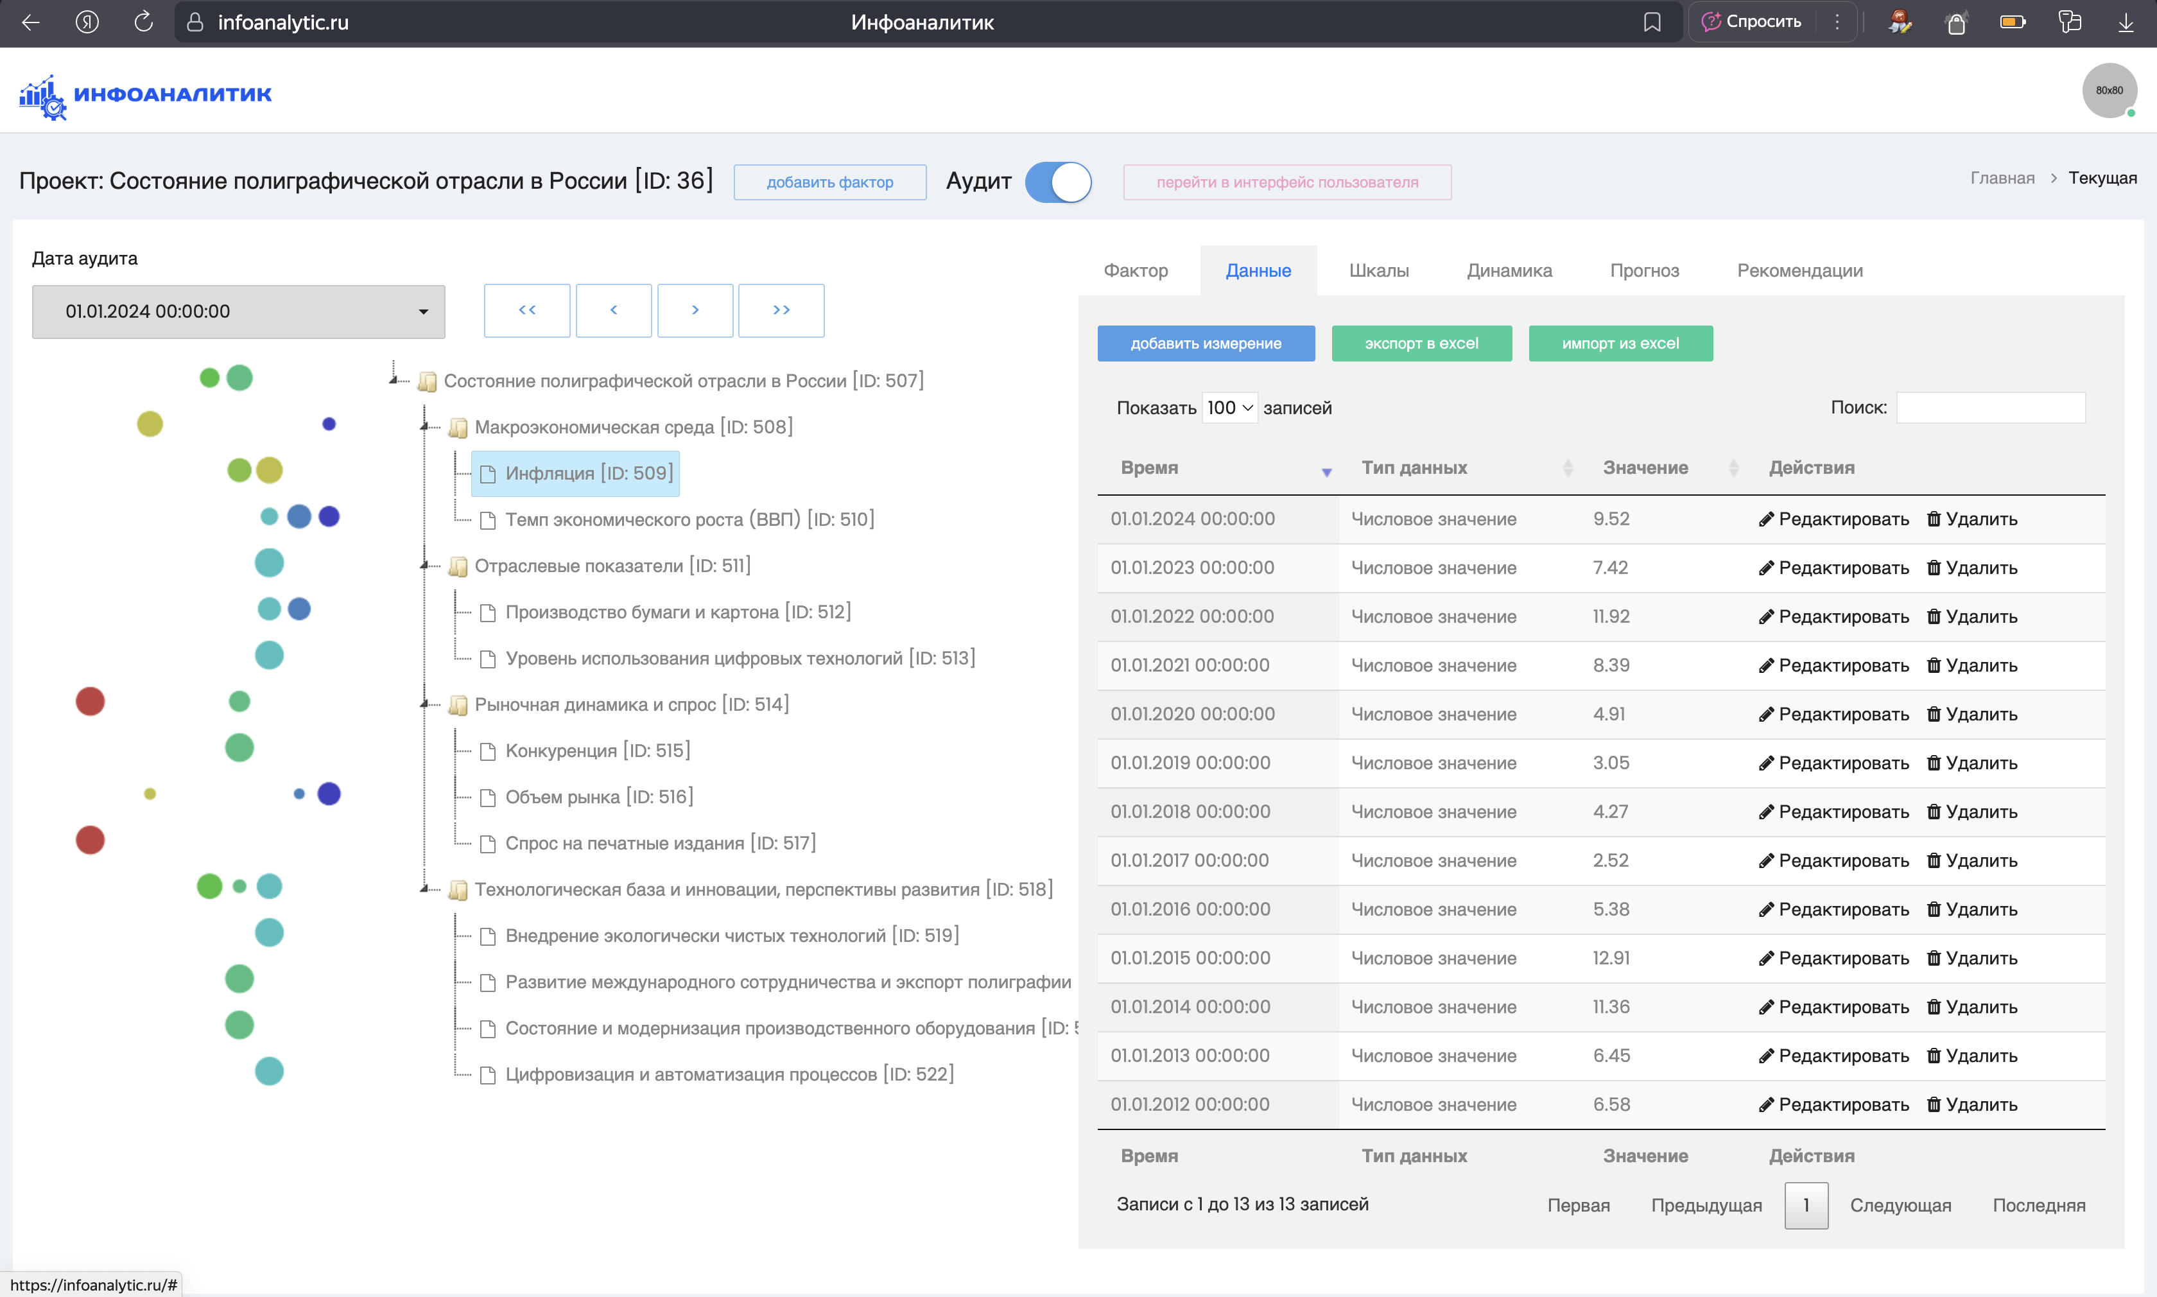2157x1297 pixels.
Task: Focus the Поиск search field
Action: [x=1989, y=407]
